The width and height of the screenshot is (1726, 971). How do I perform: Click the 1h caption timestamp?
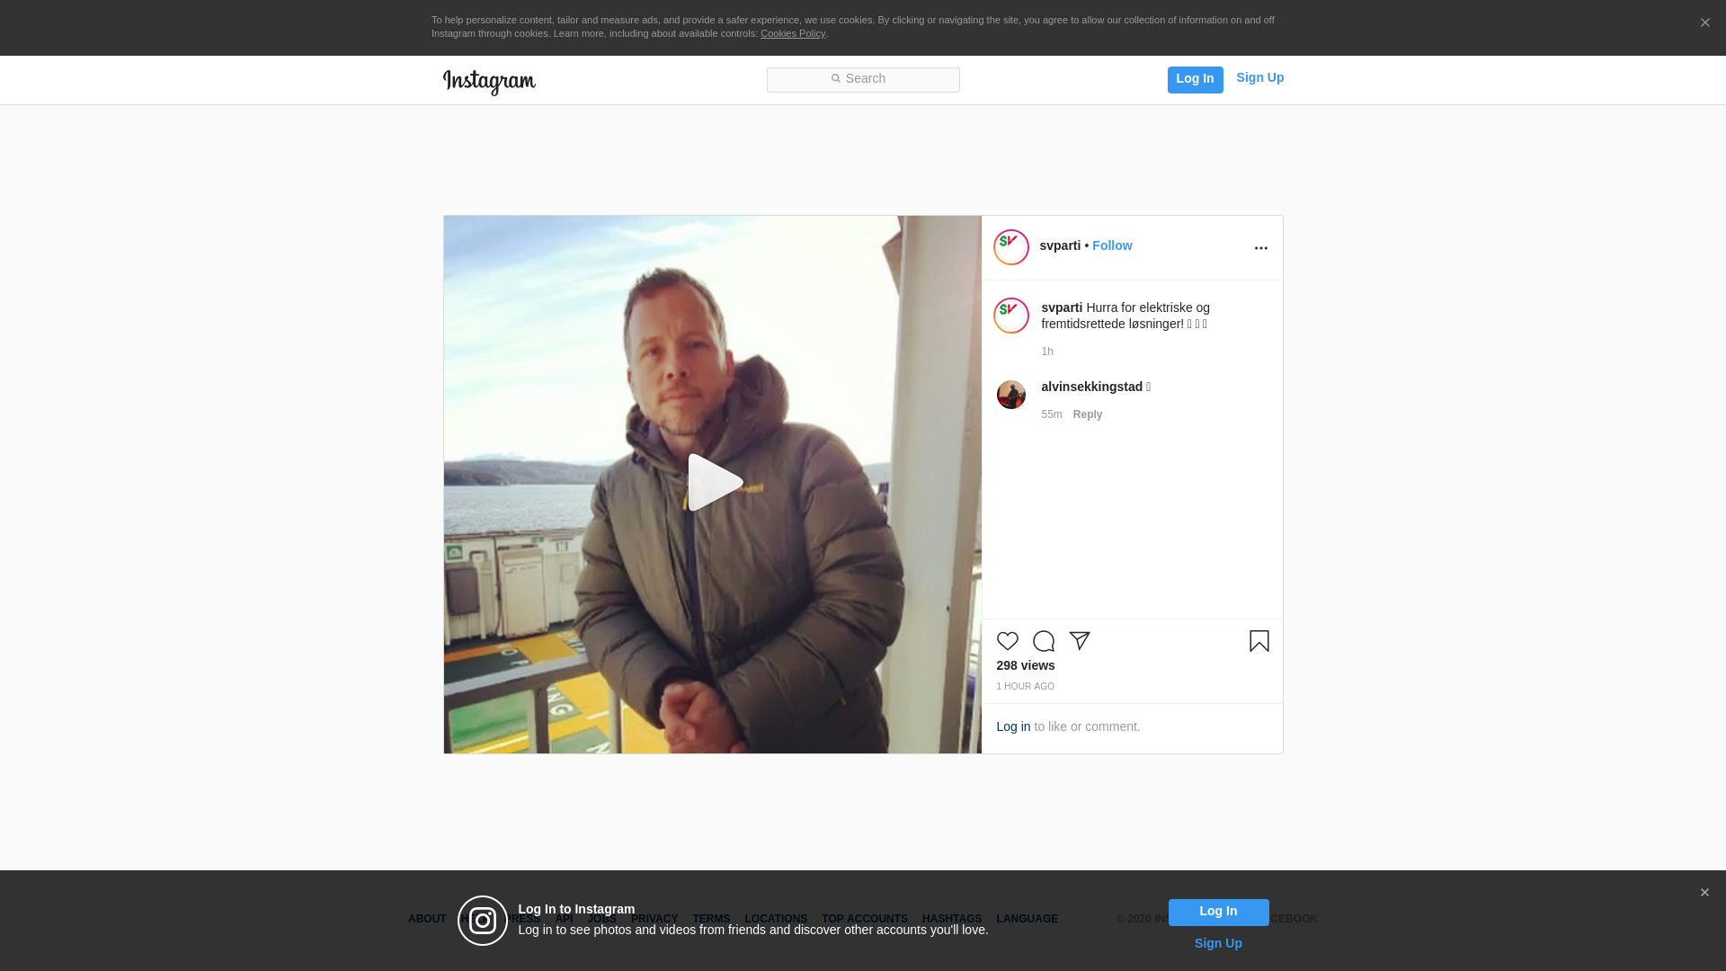pyautogui.click(x=1047, y=352)
